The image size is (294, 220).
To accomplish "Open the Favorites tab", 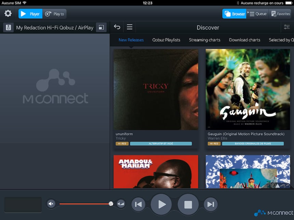I will pyautogui.click(x=280, y=14).
